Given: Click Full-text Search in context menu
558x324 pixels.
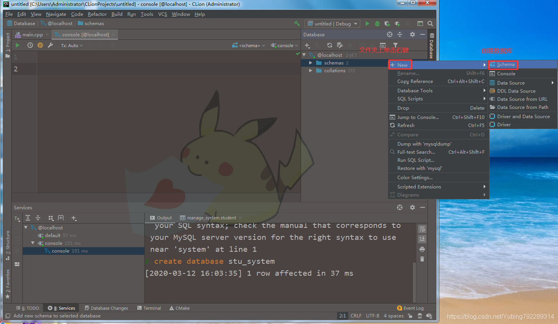Looking at the screenshot, I should [438, 152].
